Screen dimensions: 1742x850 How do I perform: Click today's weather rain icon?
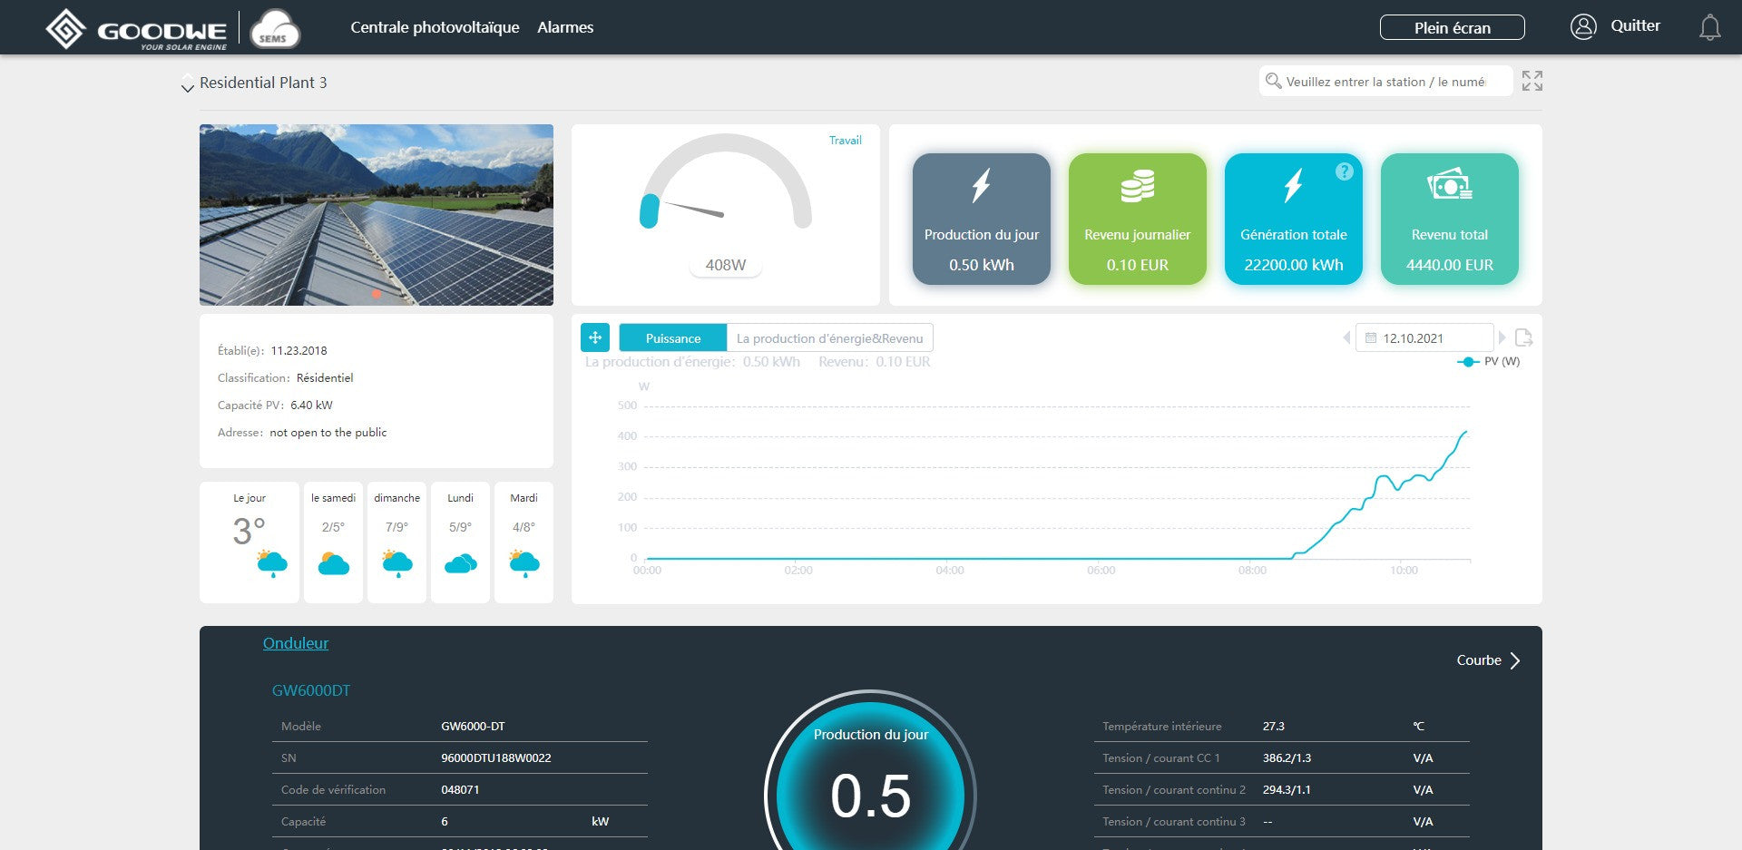pos(271,563)
